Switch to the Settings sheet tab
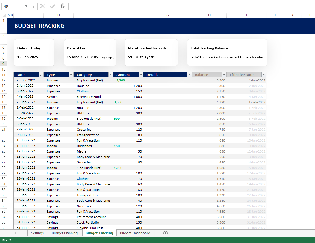Image resolution: width=315 pixels, height=243 pixels. 37,233
